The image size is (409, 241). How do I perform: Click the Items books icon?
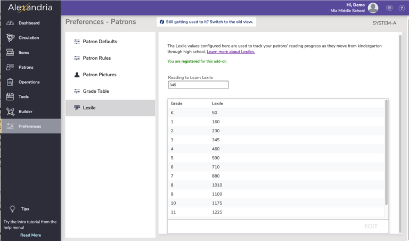(10, 52)
